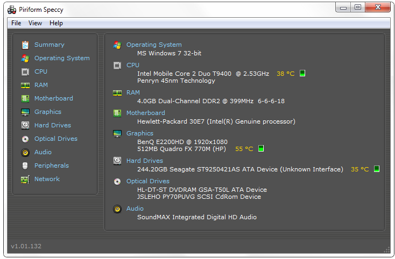This screenshot has height=259, width=395.
Task: Click the Audio speaker icon in summary panel
Action: (x=117, y=209)
